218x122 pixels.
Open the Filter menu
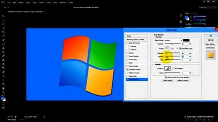click(x=48, y=3)
